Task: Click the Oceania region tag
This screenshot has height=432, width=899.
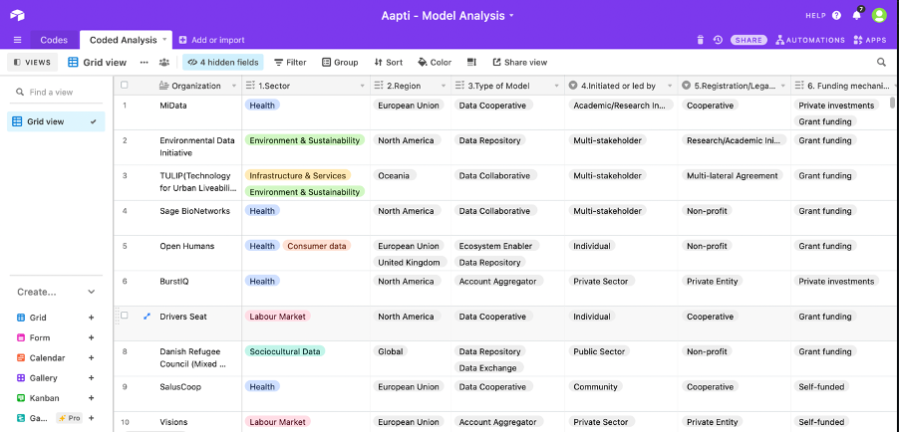Action: pyautogui.click(x=395, y=176)
